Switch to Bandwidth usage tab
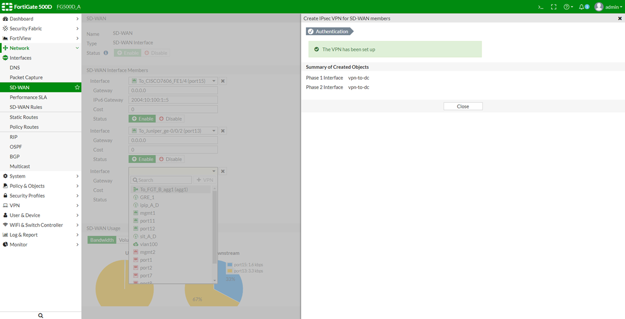Image resolution: width=625 pixels, height=319 pixels. pyautogui.click(x=102, y=240)
